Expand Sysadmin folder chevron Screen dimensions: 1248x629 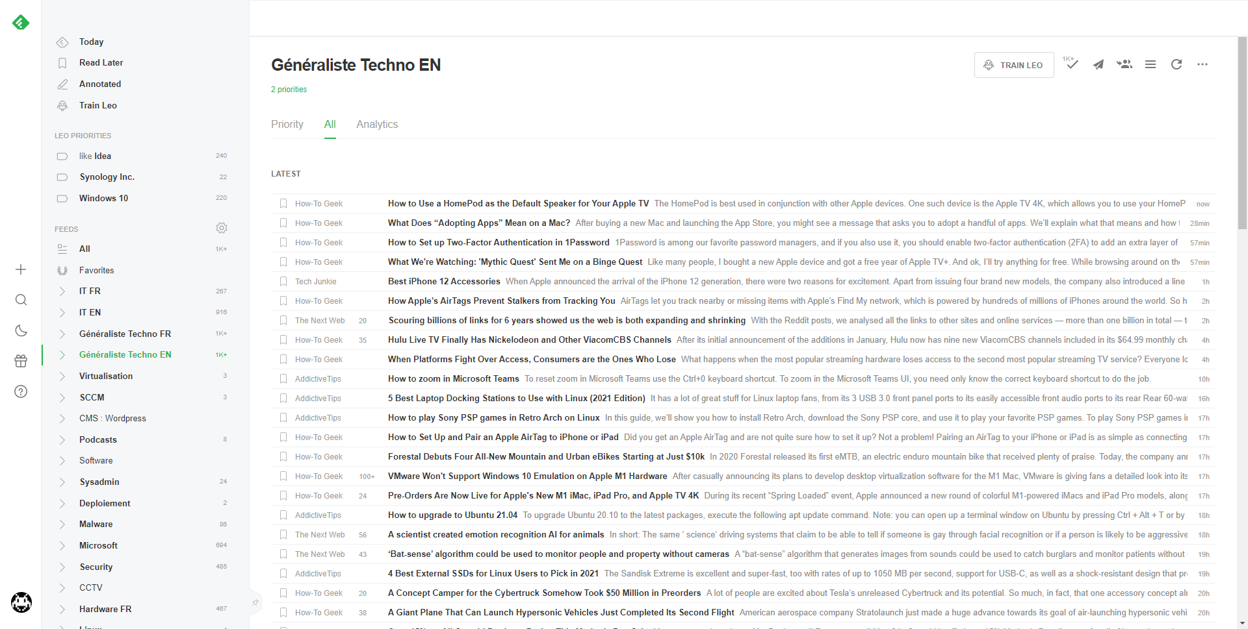pos(62,482)
